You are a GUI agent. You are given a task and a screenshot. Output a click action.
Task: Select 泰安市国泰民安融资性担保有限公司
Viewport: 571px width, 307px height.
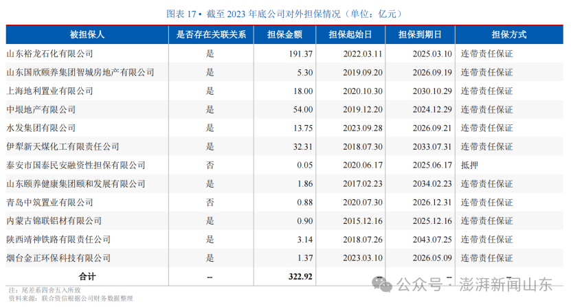tap(76, 166)
